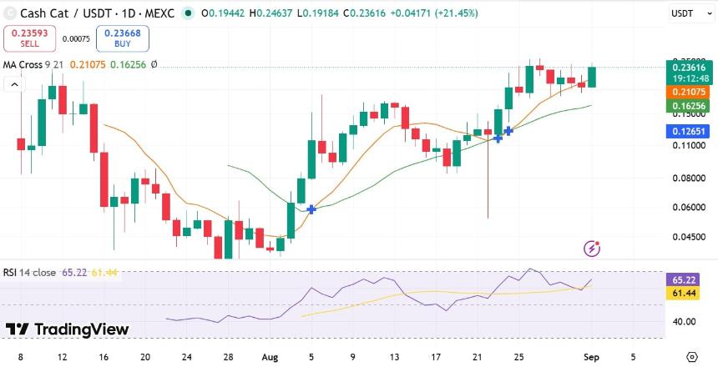Click the Cash Cat coin logo icon
The width and height of the screenshot is (718, 367).
coord(10,13)
